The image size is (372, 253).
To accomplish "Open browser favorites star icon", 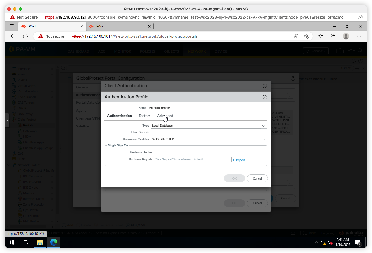I will pos(320,36).
